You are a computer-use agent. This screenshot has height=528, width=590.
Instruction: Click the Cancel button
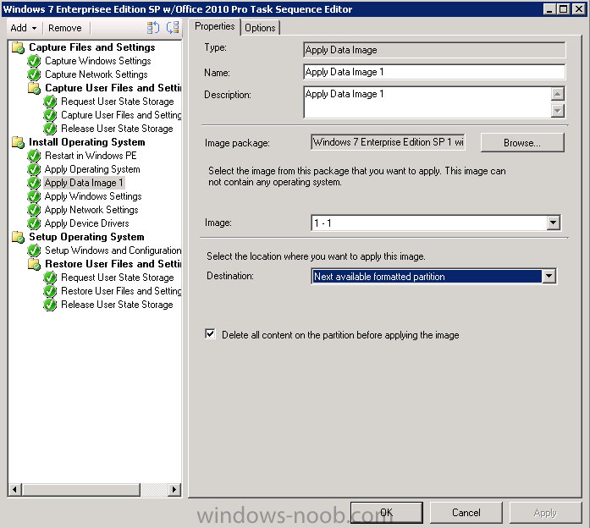(x=466, y=513)
